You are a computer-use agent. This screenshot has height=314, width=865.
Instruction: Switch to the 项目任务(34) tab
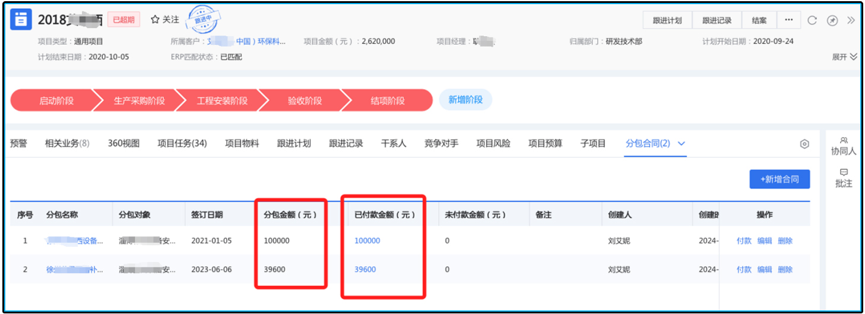click(x=182, y=144)
